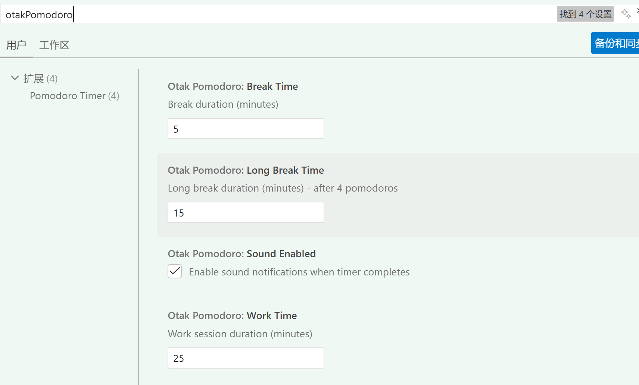Image resolution: width=639 pixels, height=385 pixels.
Task: Click the Long Break Time value field
Action: point(246,212)
